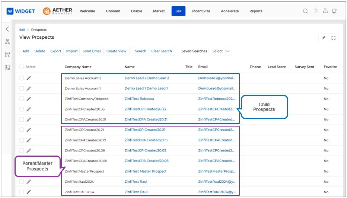347x198 pixels.
Task: Click the Search button in toolbar
Action: (x=140, y=51)
